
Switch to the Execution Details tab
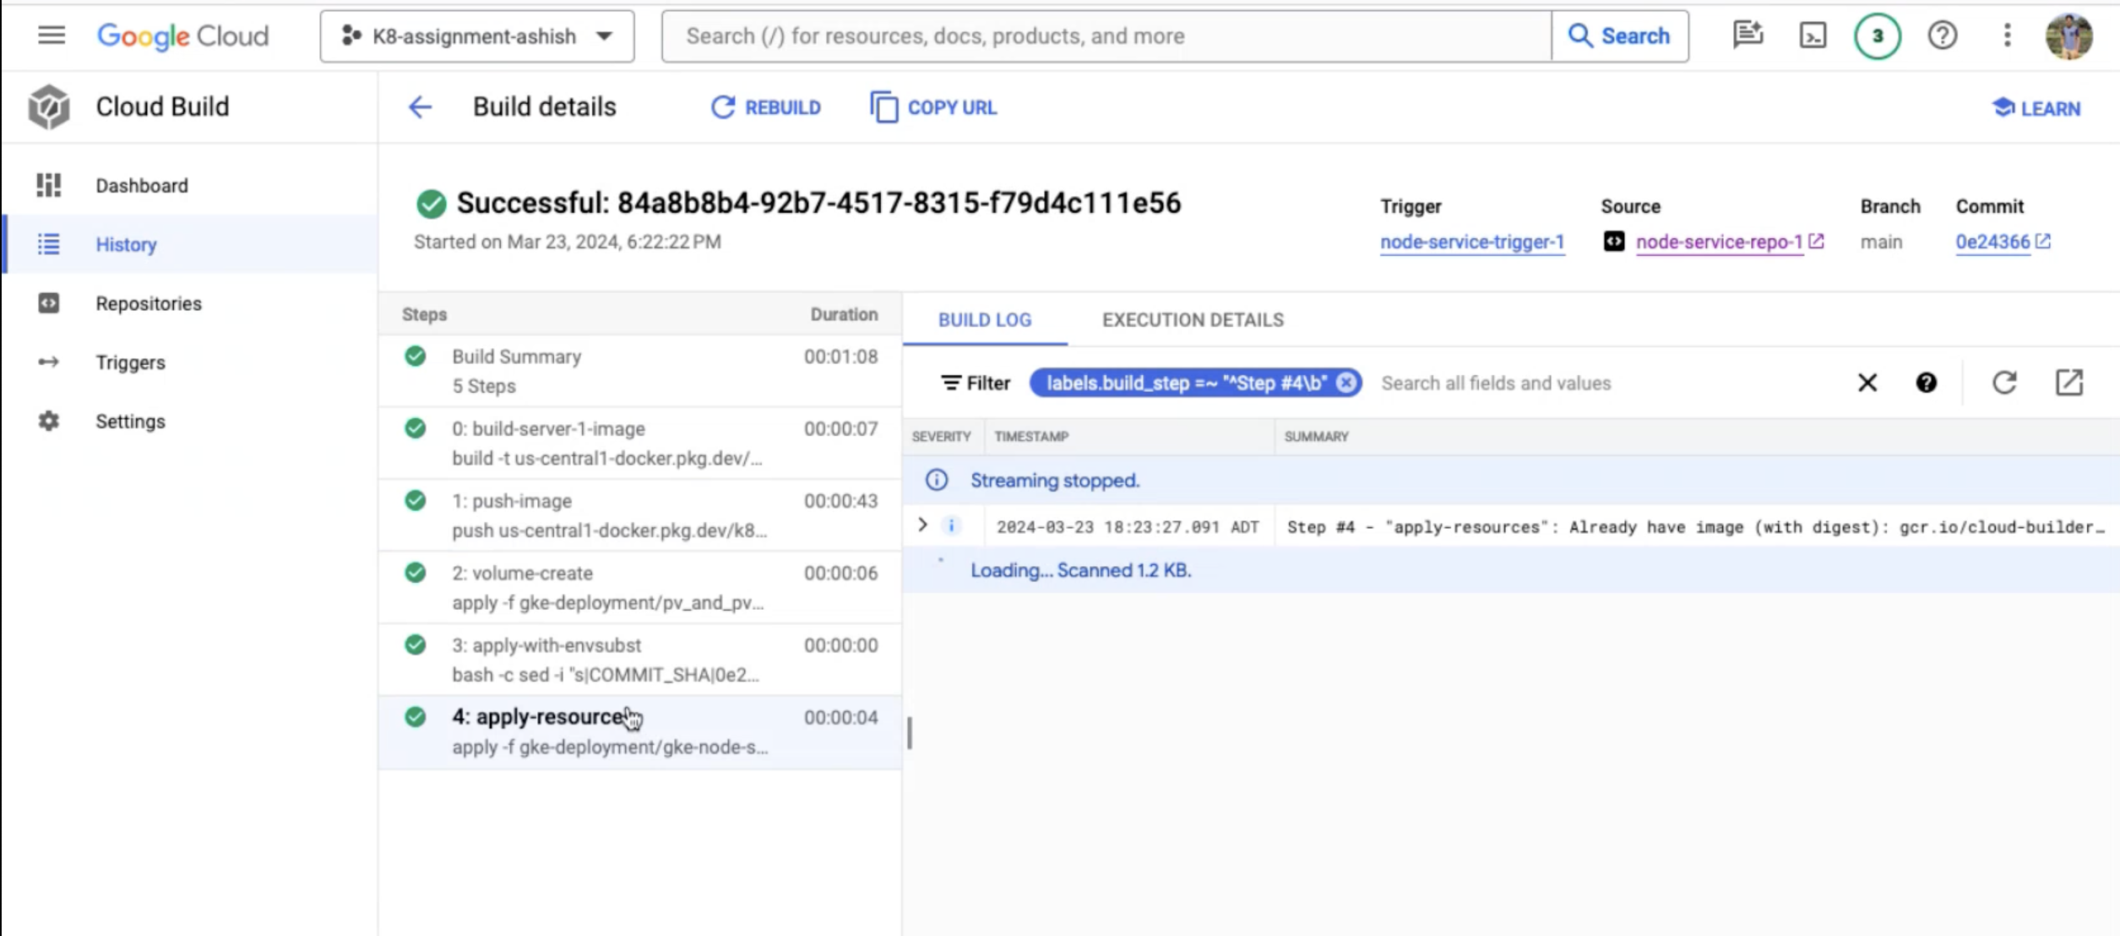point(1192,320)
